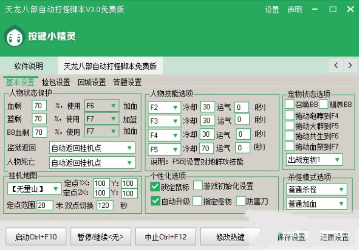Switch to the 答题设置 tab

127,82
